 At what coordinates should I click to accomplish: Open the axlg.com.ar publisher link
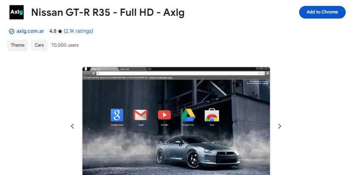(x=30, y=31)
